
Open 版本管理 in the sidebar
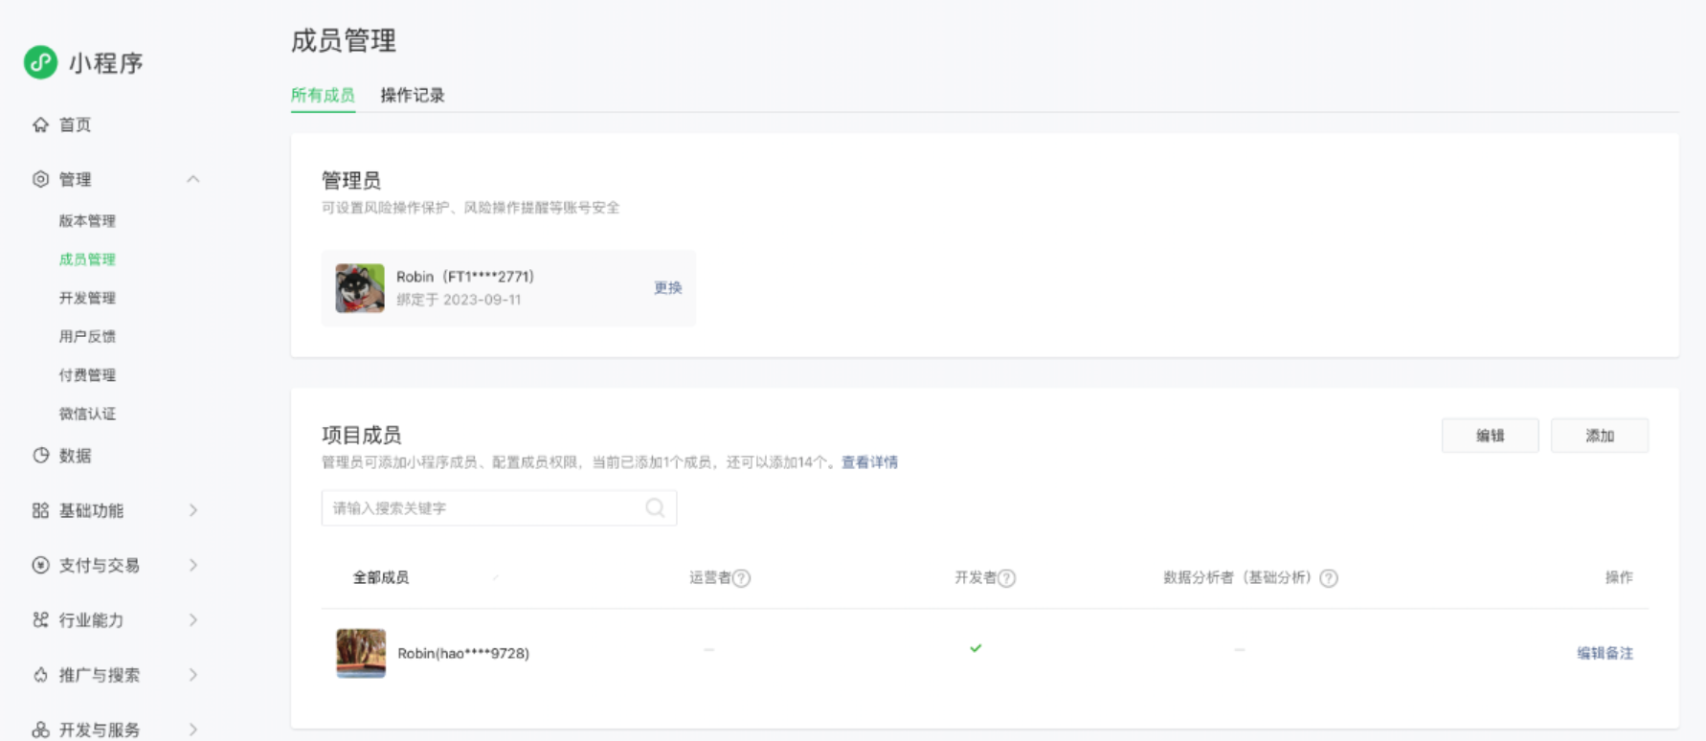[87, 221]
